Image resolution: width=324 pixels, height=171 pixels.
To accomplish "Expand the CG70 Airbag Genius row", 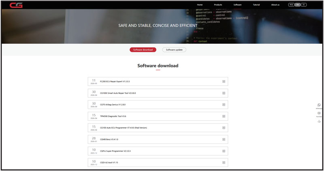I will coord(224,105).
